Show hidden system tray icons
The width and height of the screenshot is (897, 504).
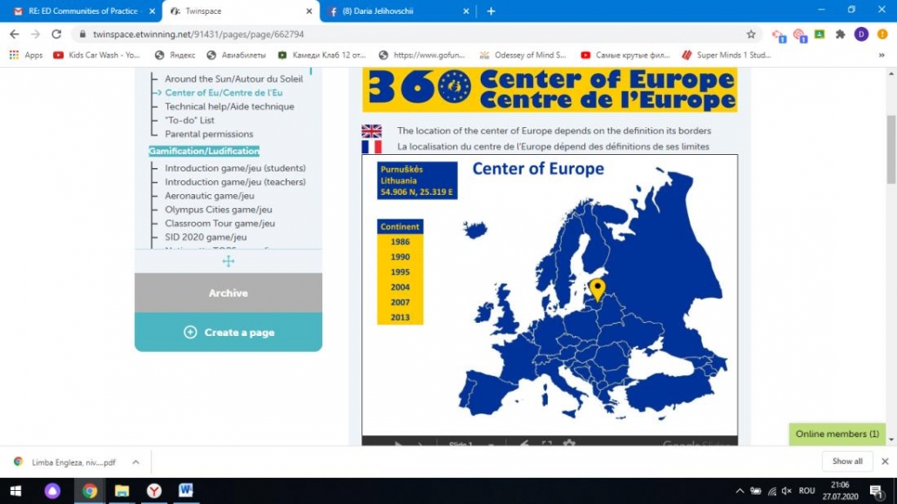[x=739, y=491]
